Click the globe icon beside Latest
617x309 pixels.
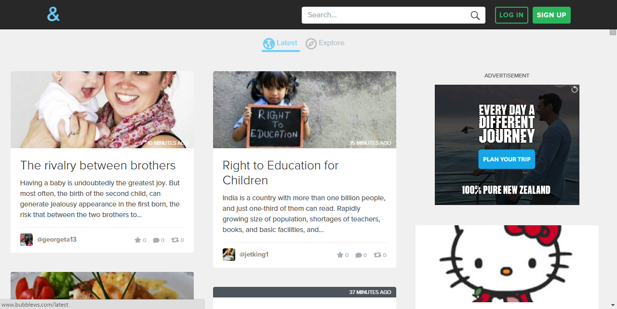268,44
